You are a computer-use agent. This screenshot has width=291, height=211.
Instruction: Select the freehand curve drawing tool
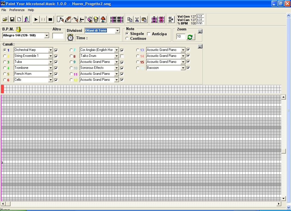[x=60, y=19]
